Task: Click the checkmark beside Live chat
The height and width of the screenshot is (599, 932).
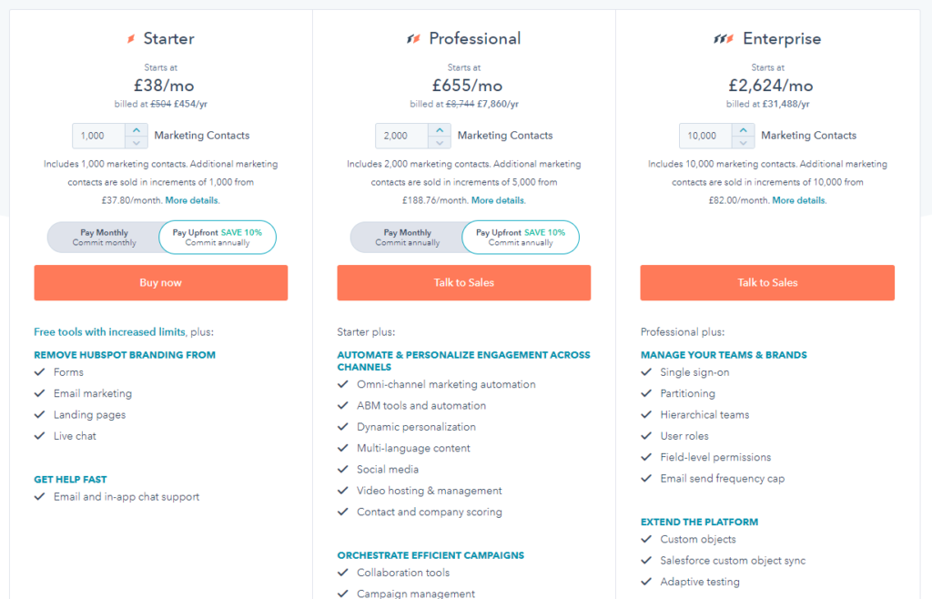Action: tap(38, 435)
